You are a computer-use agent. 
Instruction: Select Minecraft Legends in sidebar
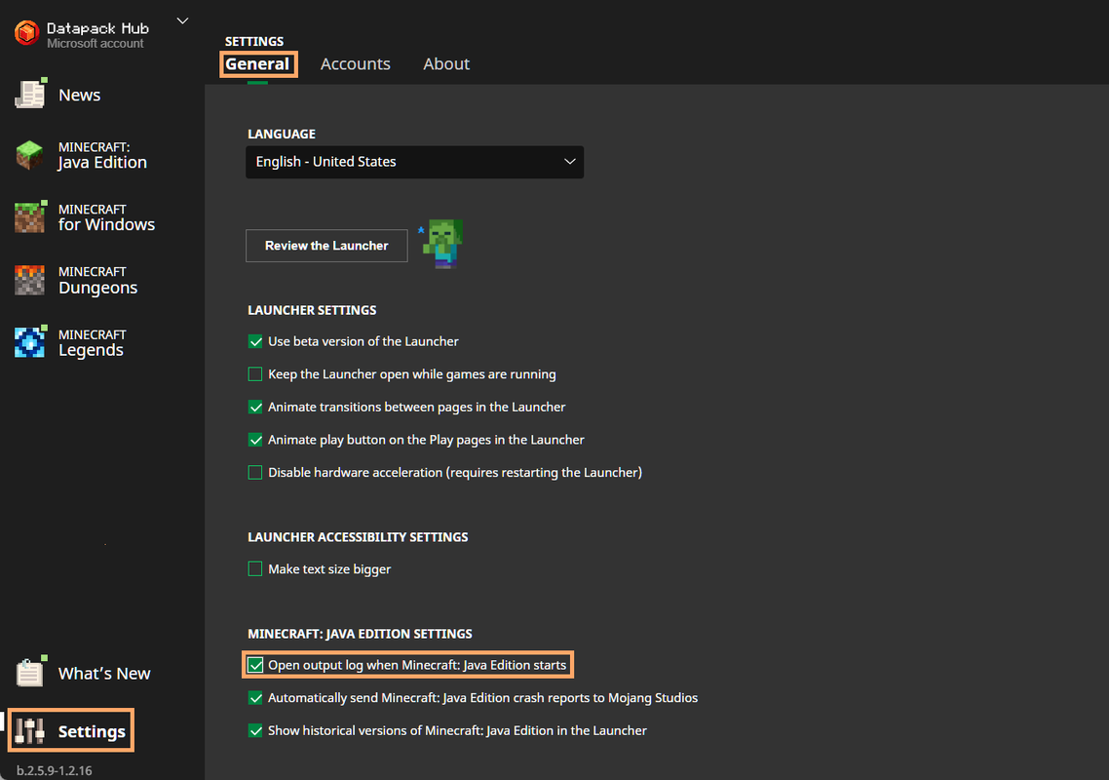(92, 342)
